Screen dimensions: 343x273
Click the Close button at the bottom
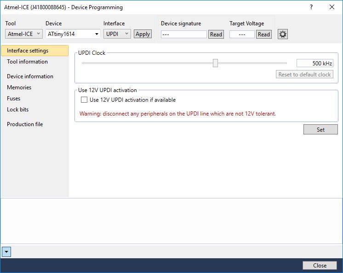(320, 265)
